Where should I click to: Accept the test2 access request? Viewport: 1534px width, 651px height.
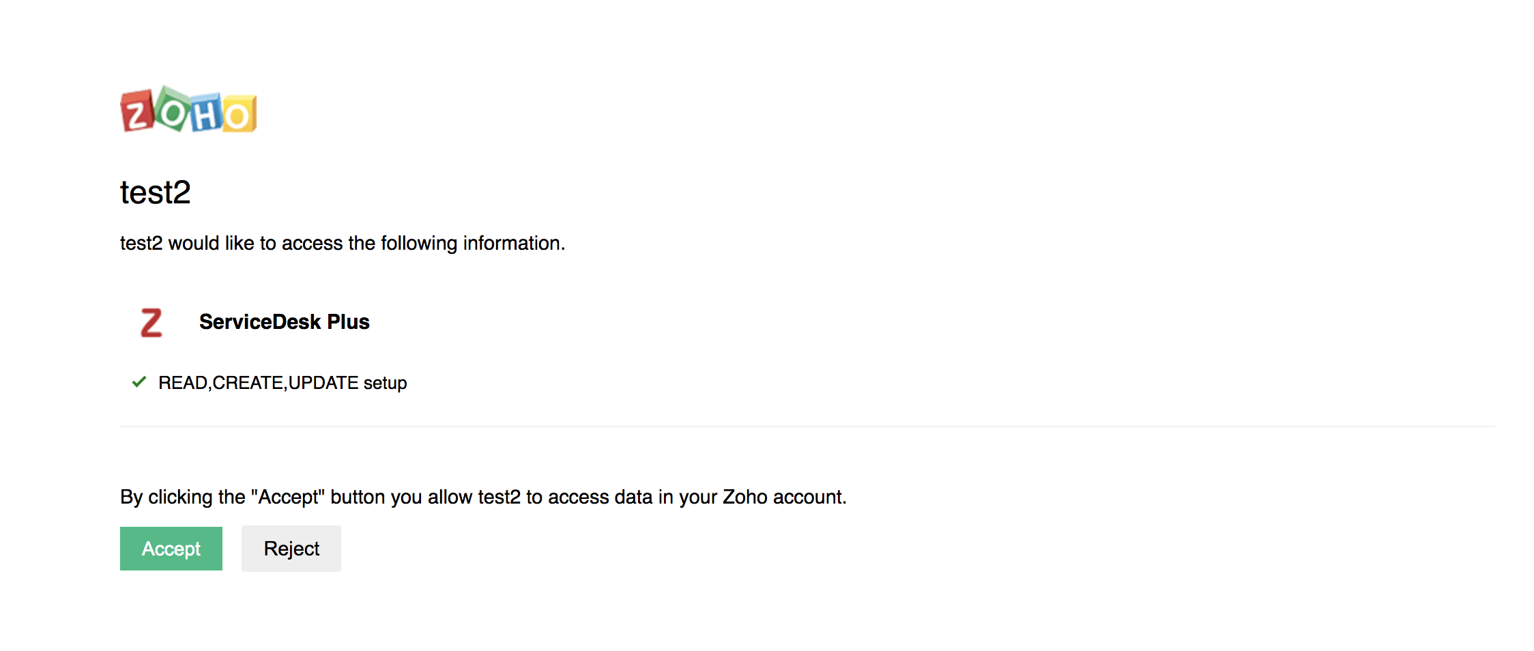tap(171, 549)
